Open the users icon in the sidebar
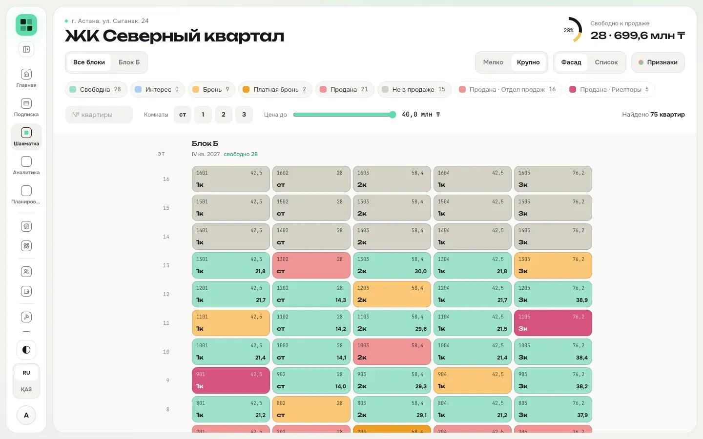This screenshot has width=703, height=439. click(26, 272)
